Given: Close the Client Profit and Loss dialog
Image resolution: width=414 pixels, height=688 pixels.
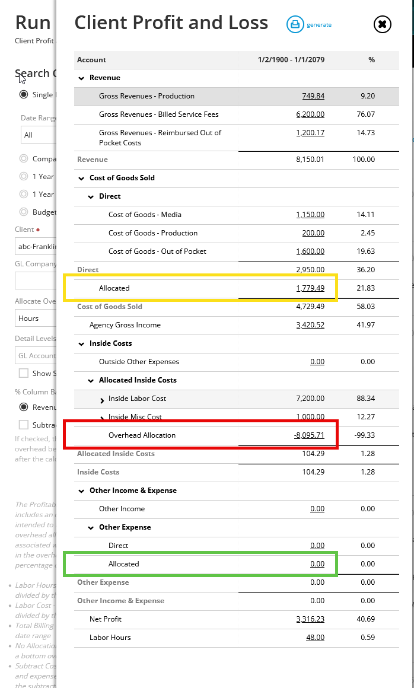Looking at the screenshot, I should click(382, 24).
